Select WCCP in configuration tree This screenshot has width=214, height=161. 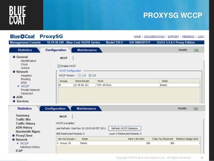pyautogui.click(x=25, y=86)
